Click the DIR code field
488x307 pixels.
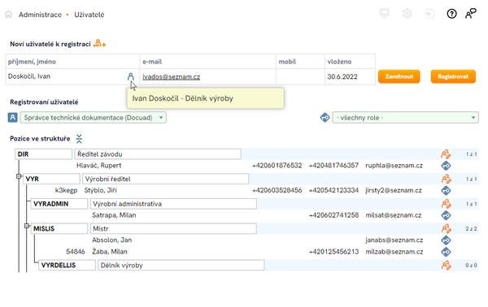point(44,154)
